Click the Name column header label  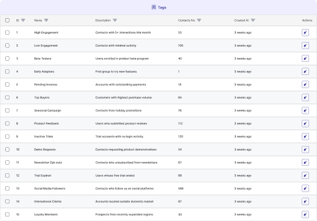tap(38, 20)
